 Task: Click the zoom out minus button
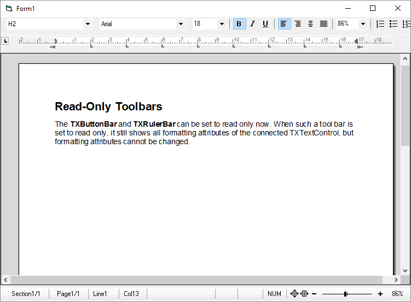point(315,294)
